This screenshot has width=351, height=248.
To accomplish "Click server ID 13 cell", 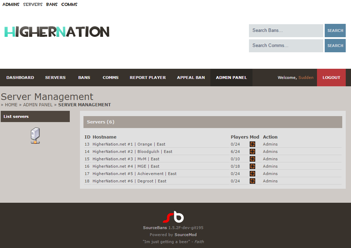I will [x=87, y=144].
